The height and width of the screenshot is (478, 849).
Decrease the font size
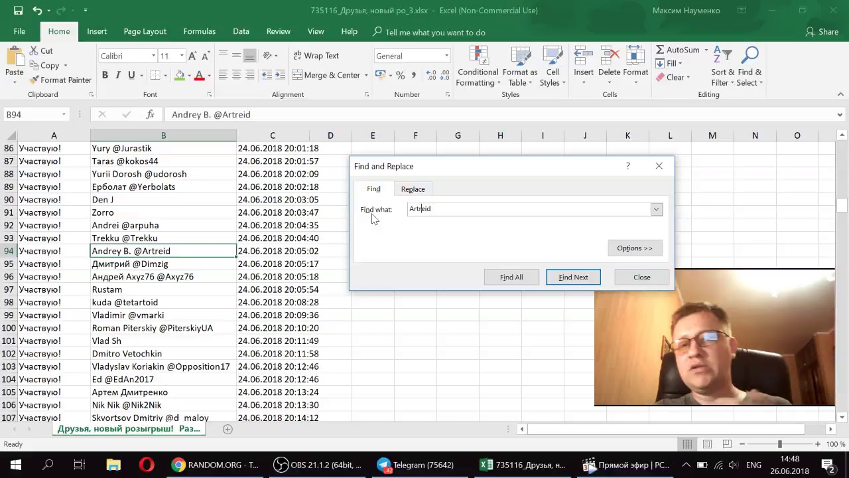205,56
